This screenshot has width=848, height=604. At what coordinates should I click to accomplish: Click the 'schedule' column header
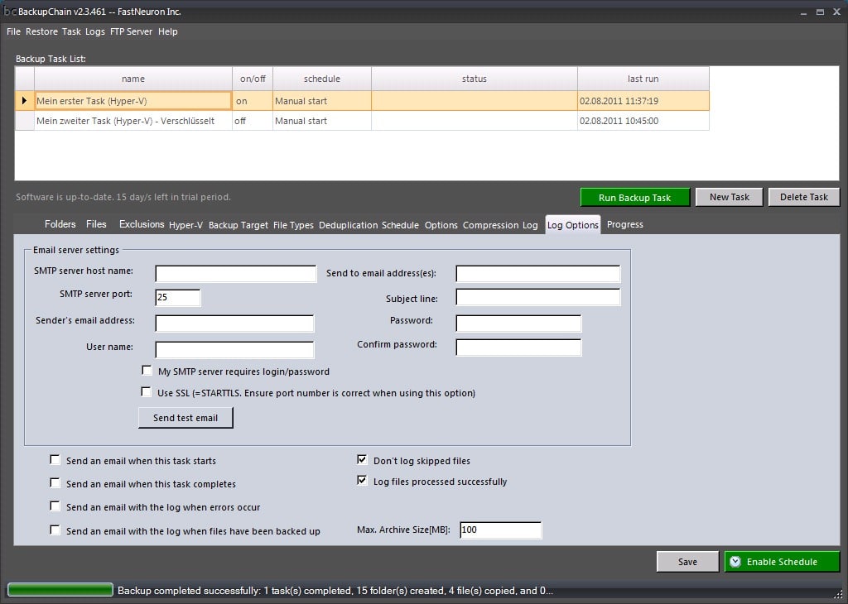pyautogui.click(x=322, y=79)
